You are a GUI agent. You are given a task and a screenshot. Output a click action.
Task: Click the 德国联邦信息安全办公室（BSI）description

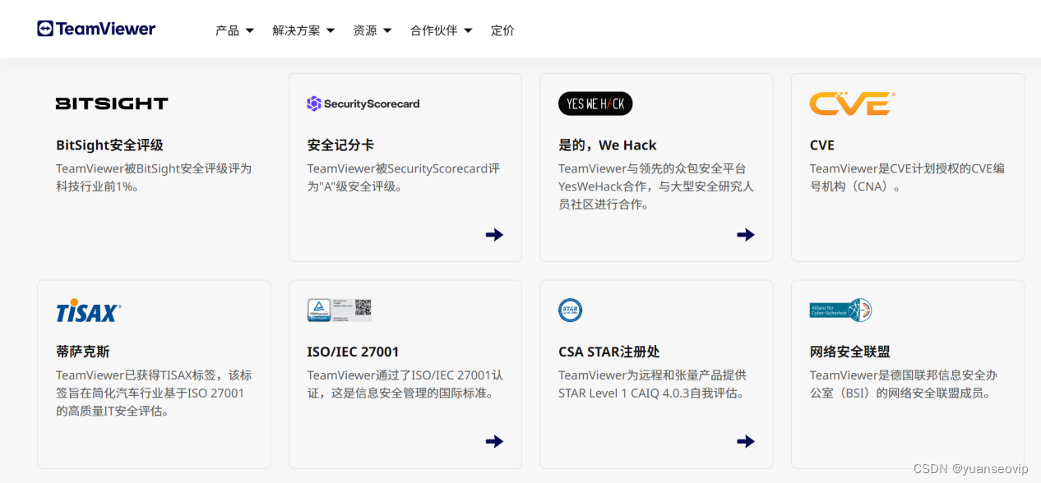tap(904, 384)
